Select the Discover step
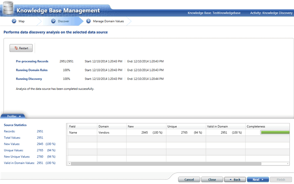This screenshot has height=184, width=294. pos(64,21)
